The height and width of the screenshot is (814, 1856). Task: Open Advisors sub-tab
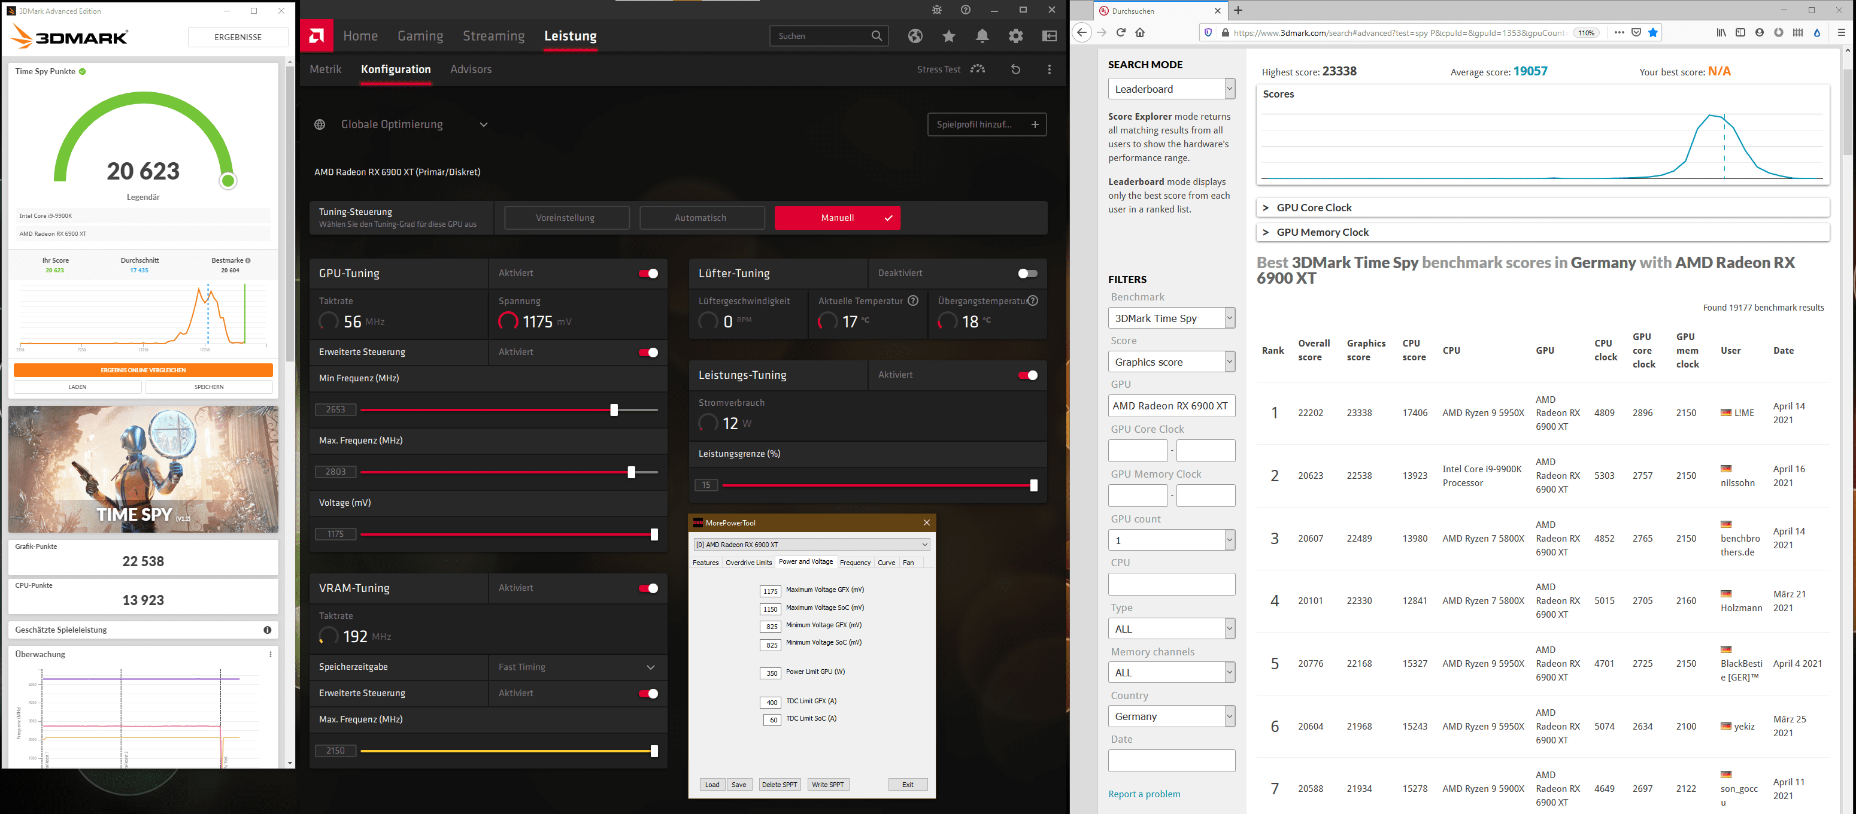471,69
